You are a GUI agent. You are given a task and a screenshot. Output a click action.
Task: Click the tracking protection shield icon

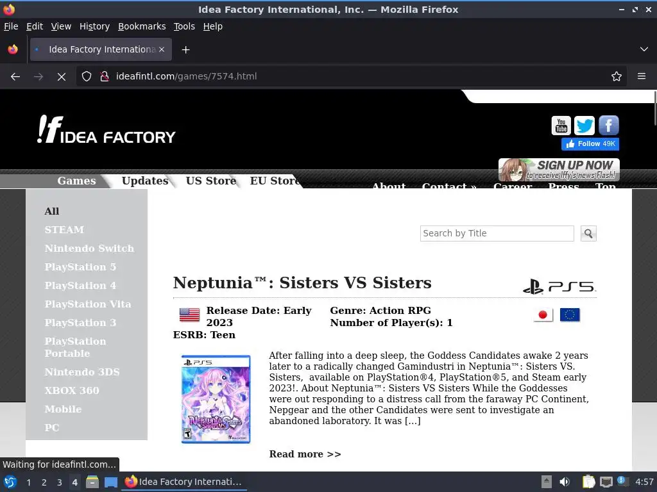click(x=87, y=77)
